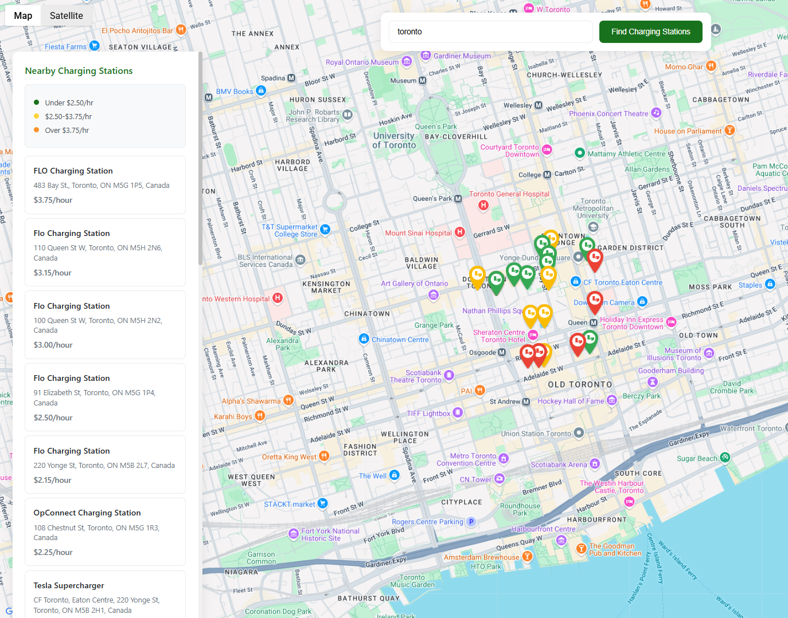Click the Mattamy Athletic Centre marker
The image size is (788, 618).
coord(580,153)
